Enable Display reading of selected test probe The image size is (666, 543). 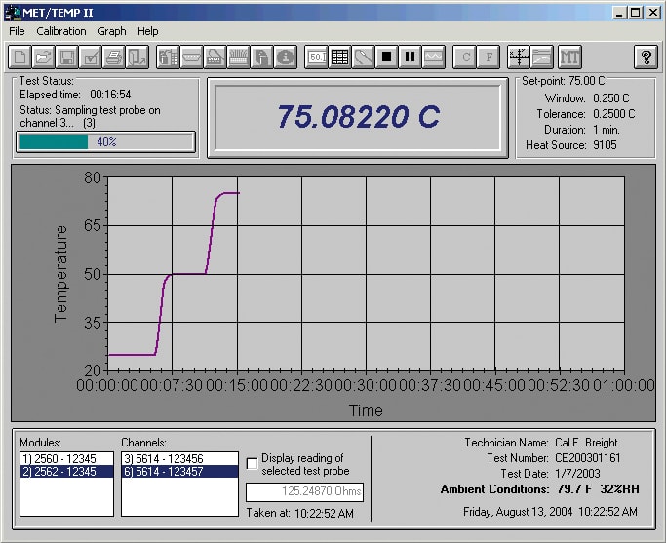tap(253, 464)
